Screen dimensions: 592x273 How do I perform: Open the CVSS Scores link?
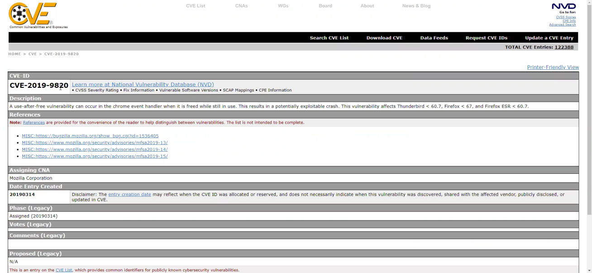click(x=565, y=17)
